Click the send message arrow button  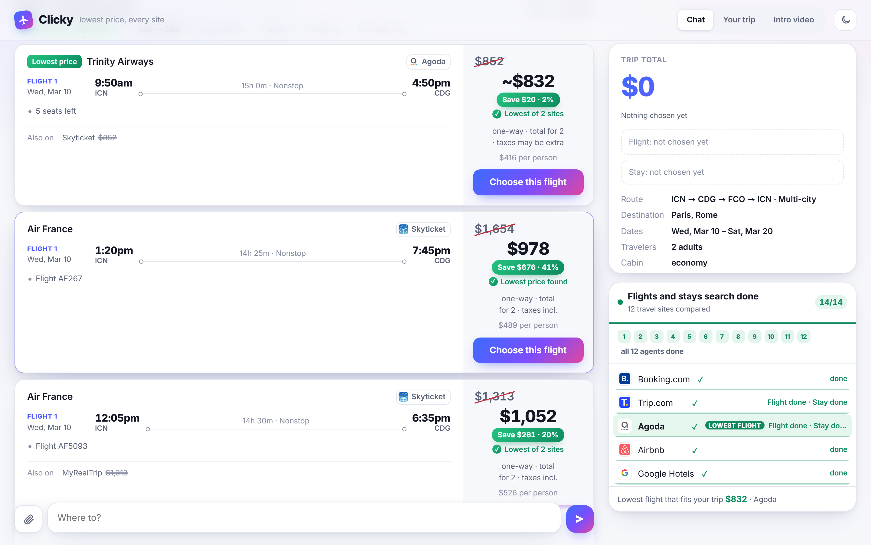point(579,519)
